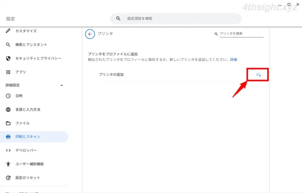Click the add printer icon

click(258, 75)
